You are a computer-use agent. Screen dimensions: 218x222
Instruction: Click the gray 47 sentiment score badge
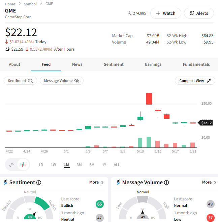click(x=100, y=218)
